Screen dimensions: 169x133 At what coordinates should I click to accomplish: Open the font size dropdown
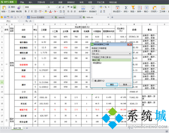coord(56,7)
